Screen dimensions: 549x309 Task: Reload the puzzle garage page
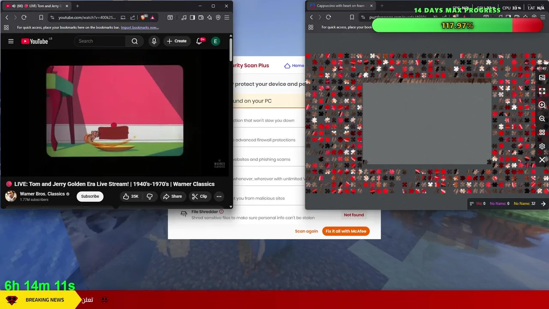329,17
